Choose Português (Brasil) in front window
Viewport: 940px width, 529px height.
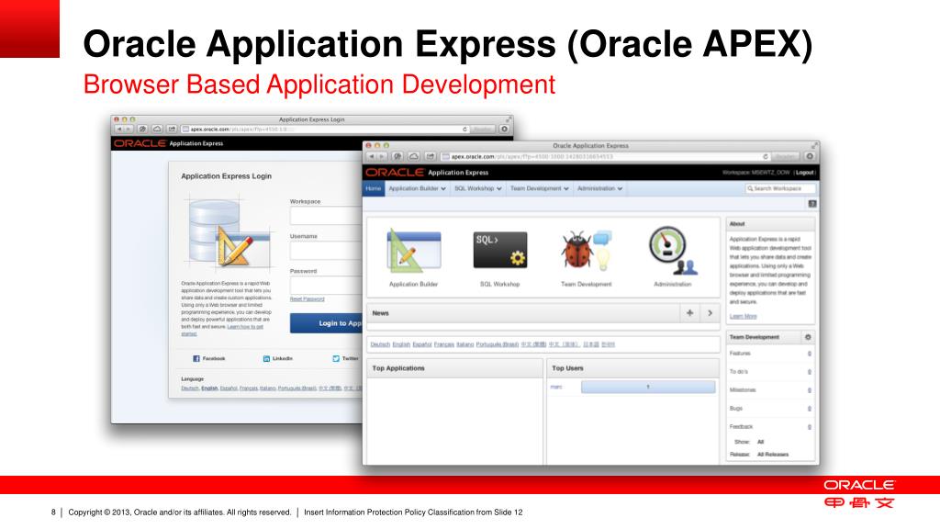tap(497, 344)
